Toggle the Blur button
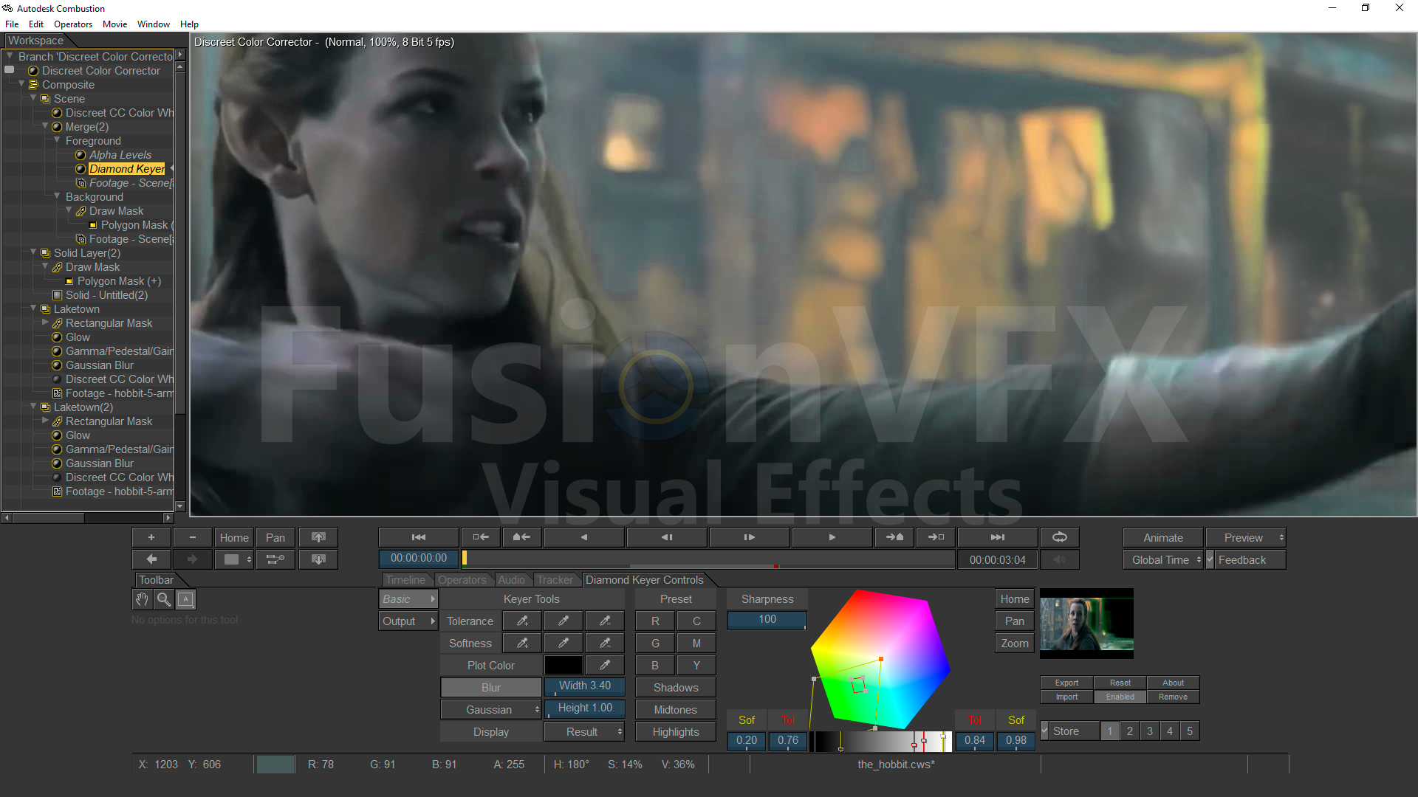 click(x=491, y=688)
